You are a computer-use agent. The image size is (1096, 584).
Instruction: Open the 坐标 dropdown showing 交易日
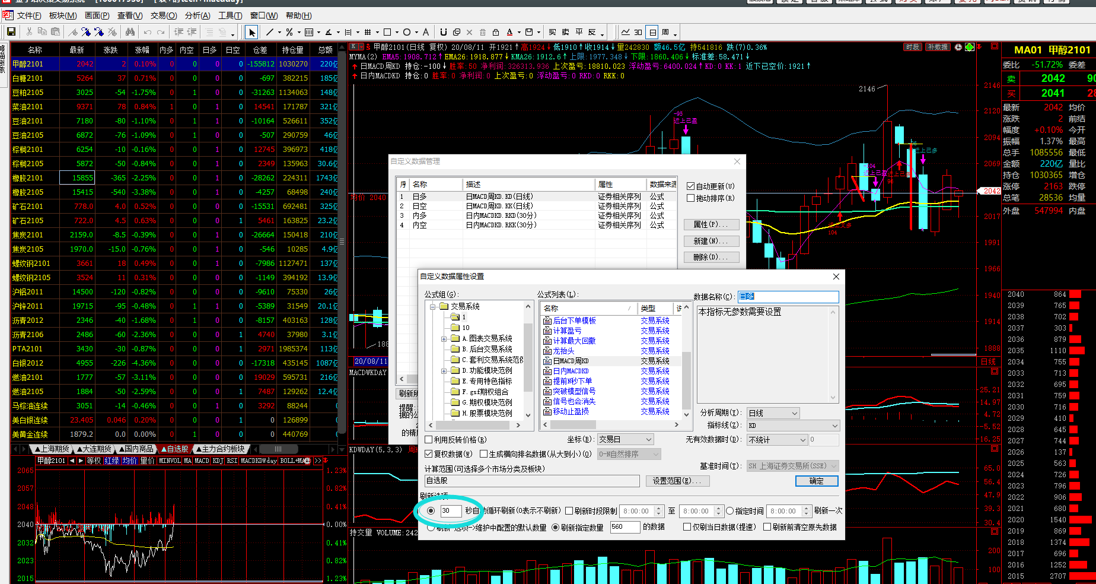(x=625, y=440)
